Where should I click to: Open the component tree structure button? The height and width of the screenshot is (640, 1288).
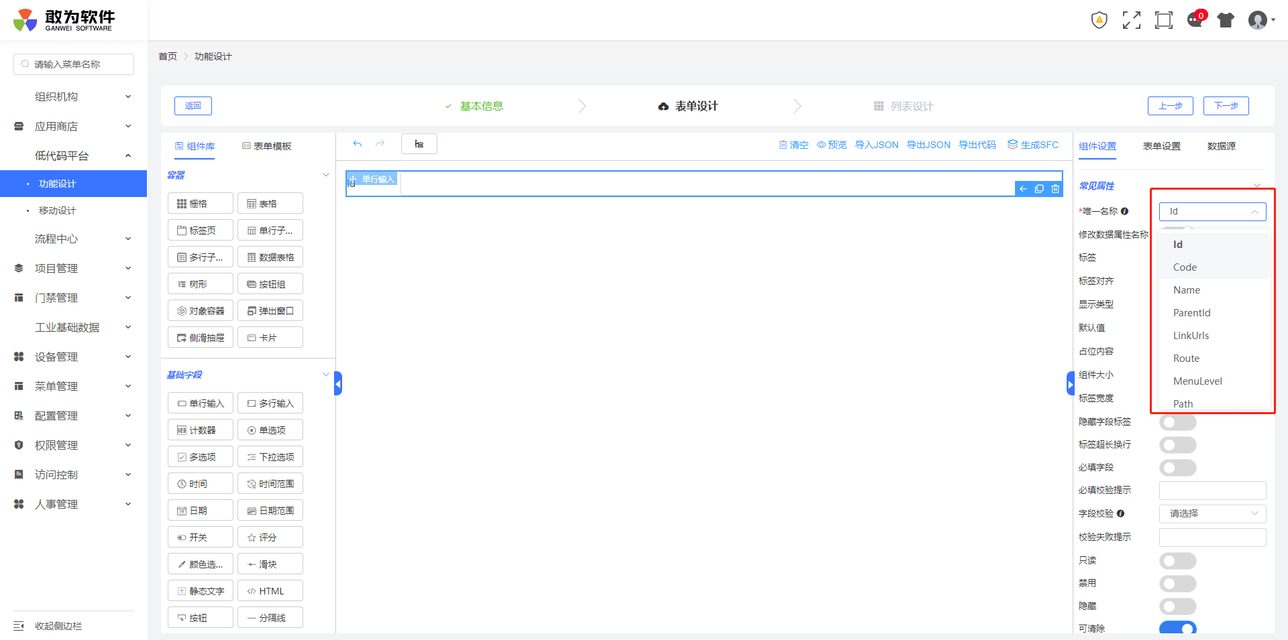[419, 144]
